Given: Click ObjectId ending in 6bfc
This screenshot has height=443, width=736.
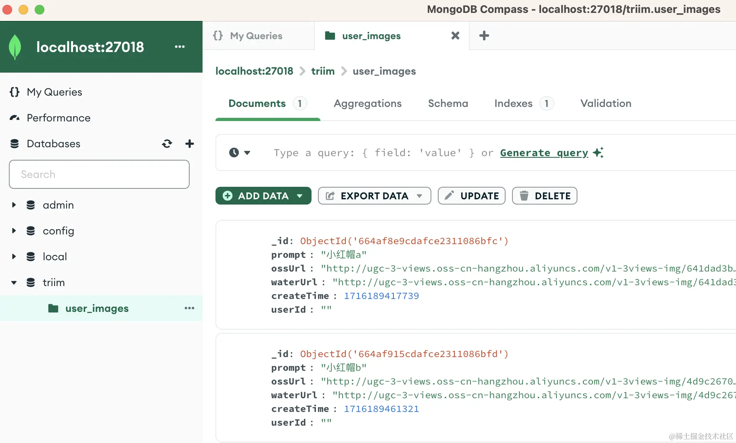Looking at the screenshot, I should coord(404,241).
